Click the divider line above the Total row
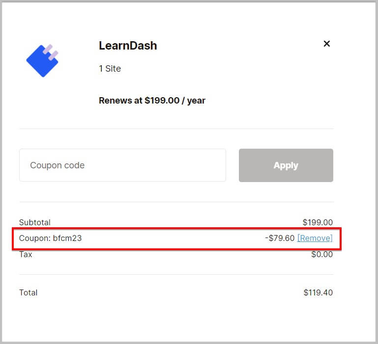378x344 pixels. coord(176,274)
